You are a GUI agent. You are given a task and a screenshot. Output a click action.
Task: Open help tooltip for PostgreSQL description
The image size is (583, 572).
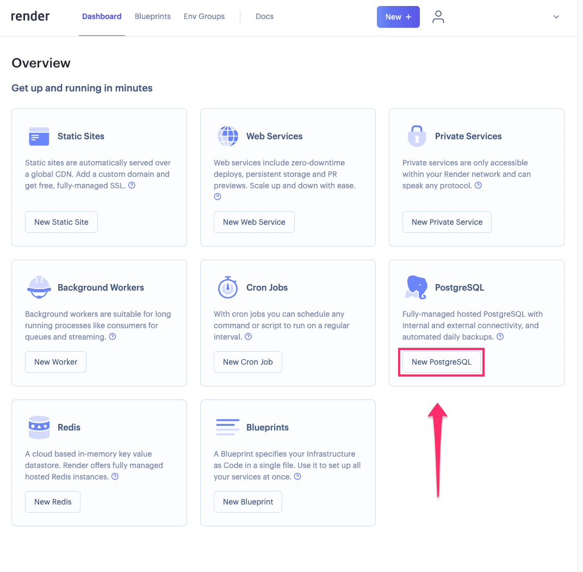click(500, 337)
